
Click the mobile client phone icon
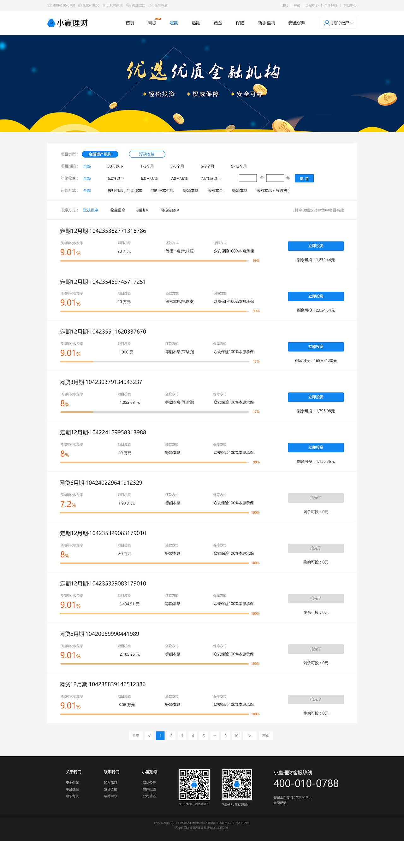pos(104,6)
